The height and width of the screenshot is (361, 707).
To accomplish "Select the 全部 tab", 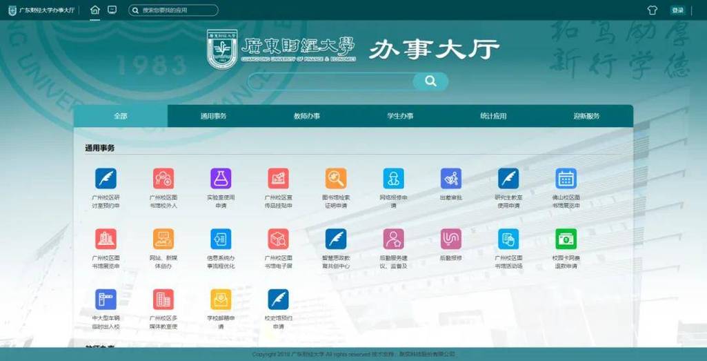I will 121,116.
